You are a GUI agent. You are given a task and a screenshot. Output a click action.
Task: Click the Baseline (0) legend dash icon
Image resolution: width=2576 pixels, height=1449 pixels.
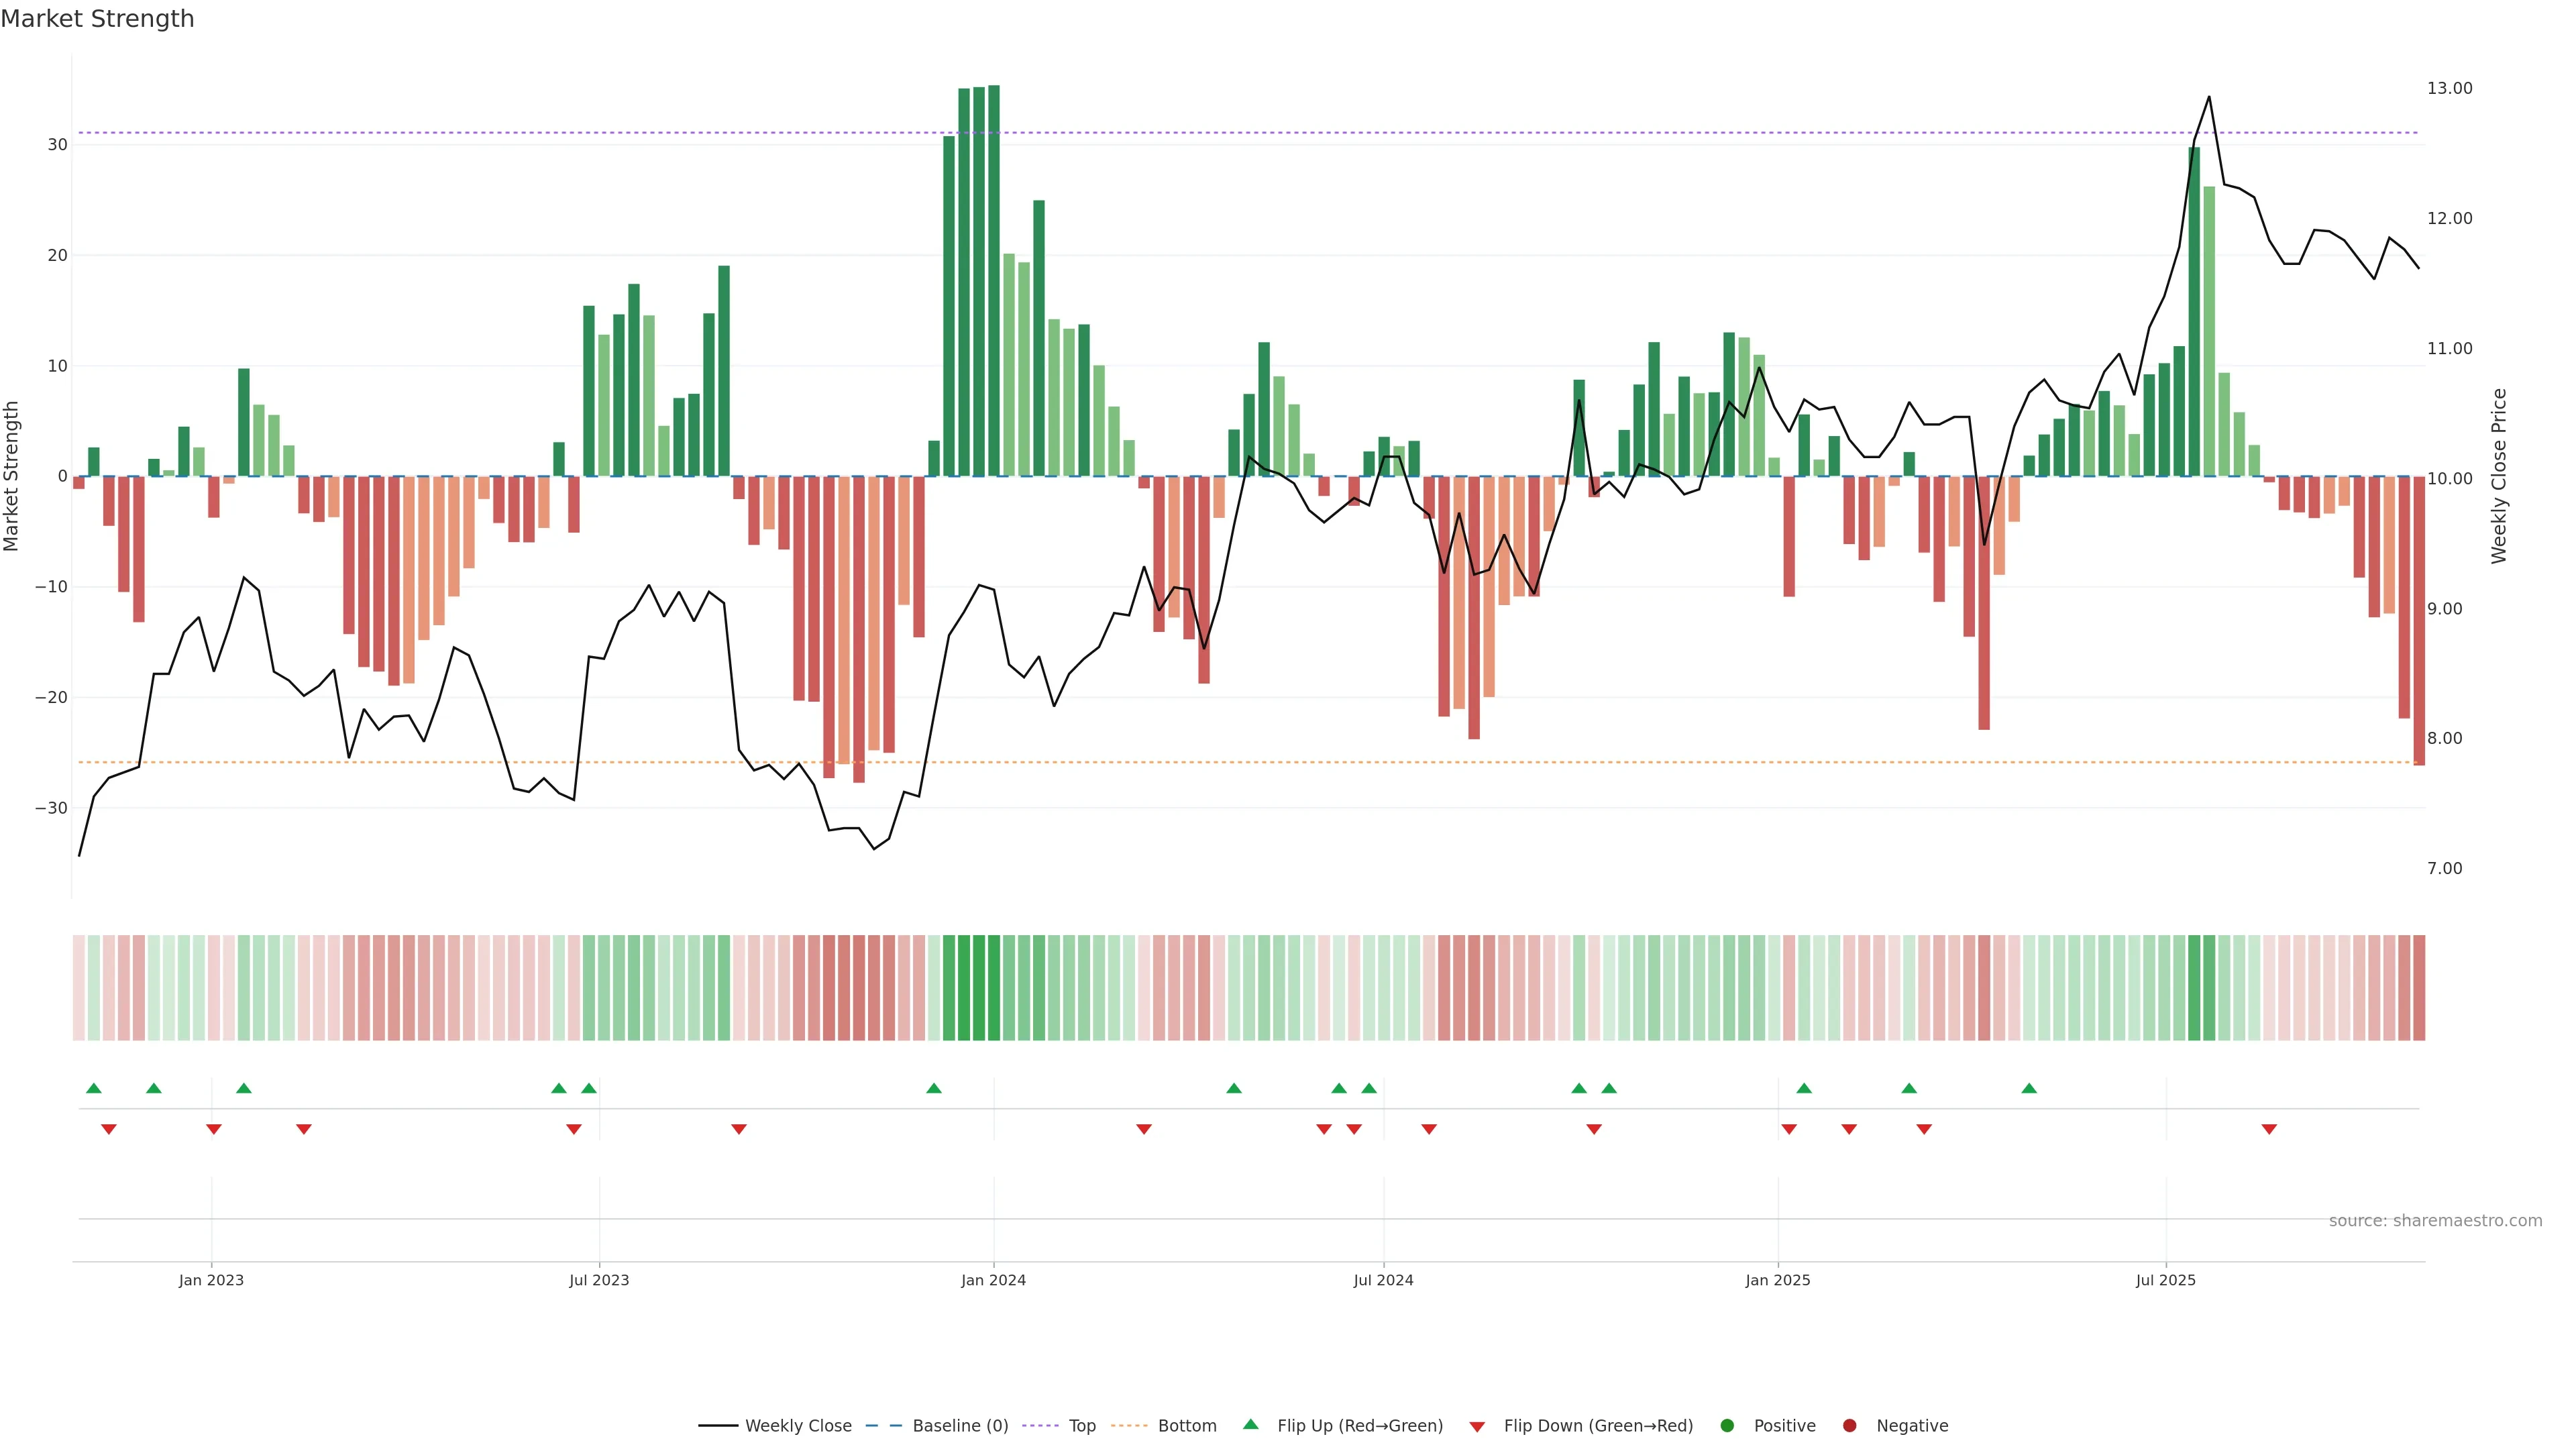pos(883,1425)
